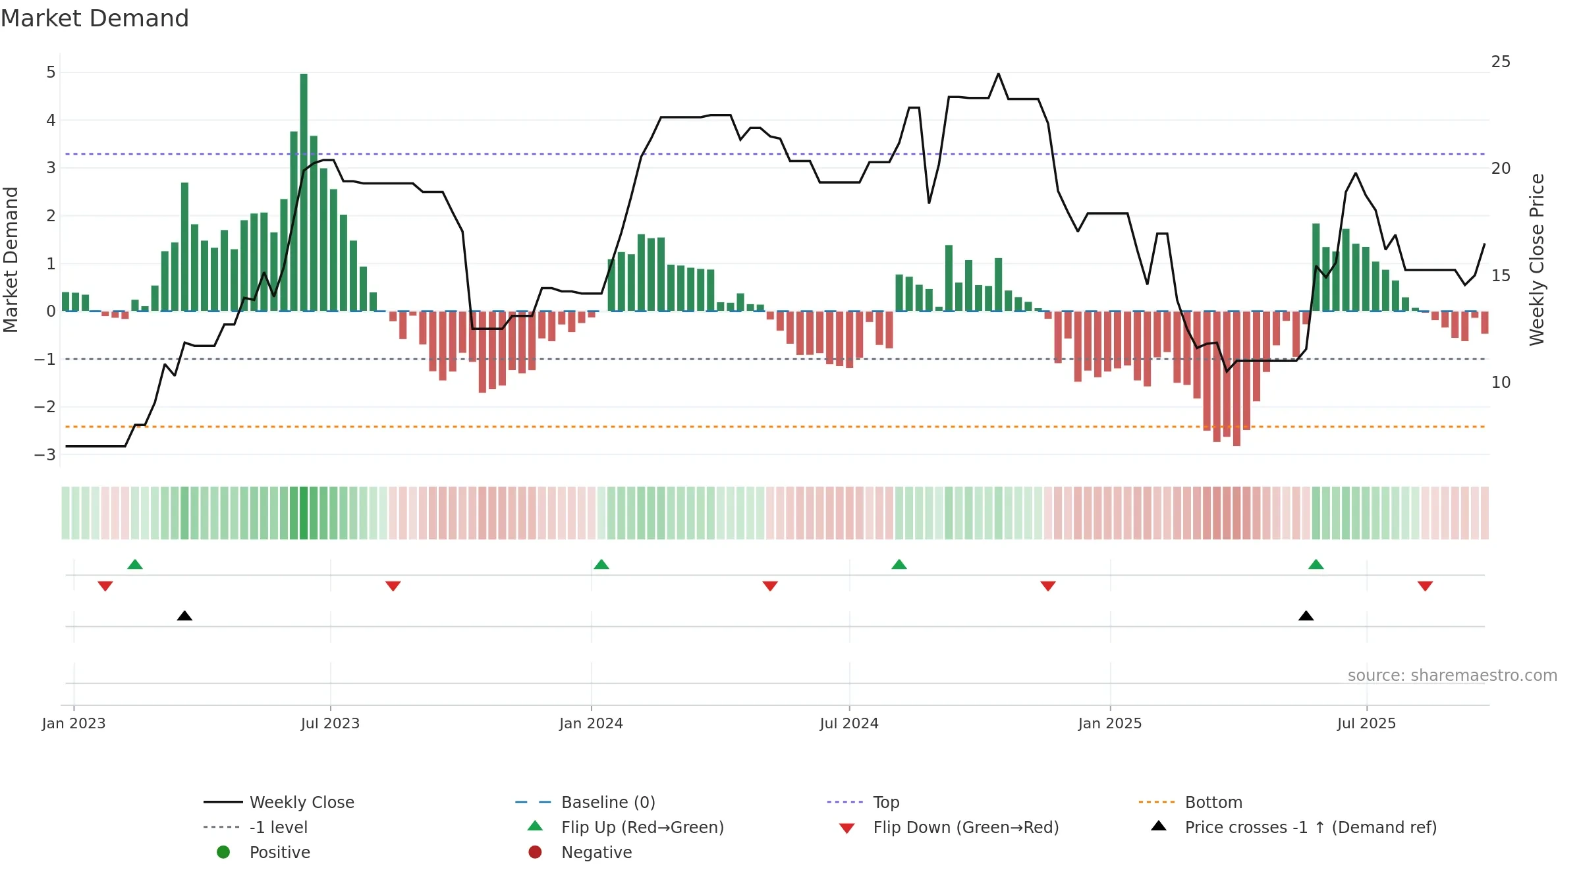Screen dimensions: 1581x889
Task: Select the Flip Down marker in late 2024
Action: (1048, 586)
